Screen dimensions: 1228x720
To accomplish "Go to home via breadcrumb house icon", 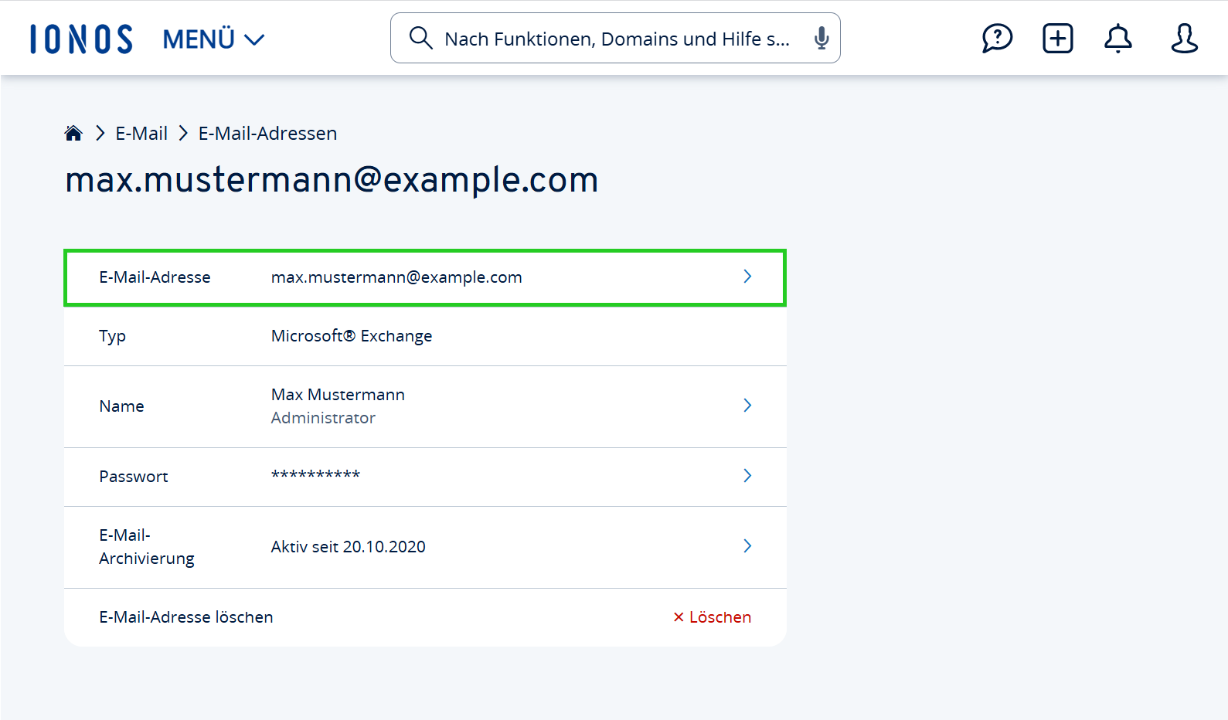I will tap(73, 133).
